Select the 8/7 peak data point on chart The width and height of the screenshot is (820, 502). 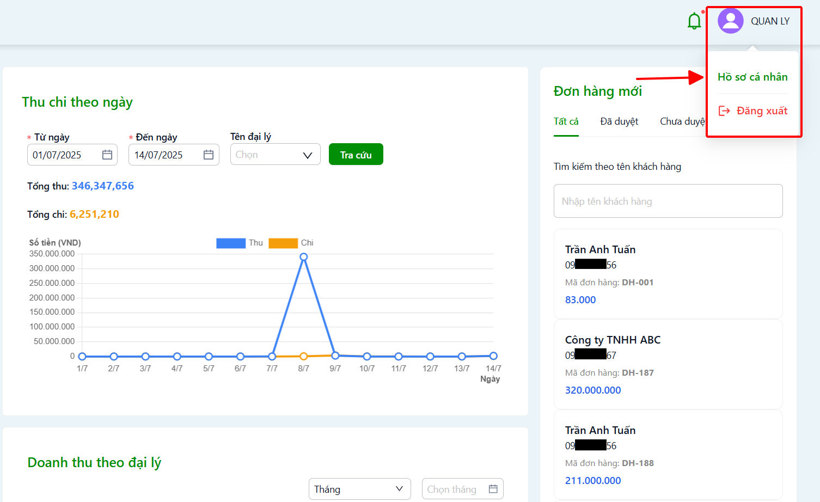(304, 257)
